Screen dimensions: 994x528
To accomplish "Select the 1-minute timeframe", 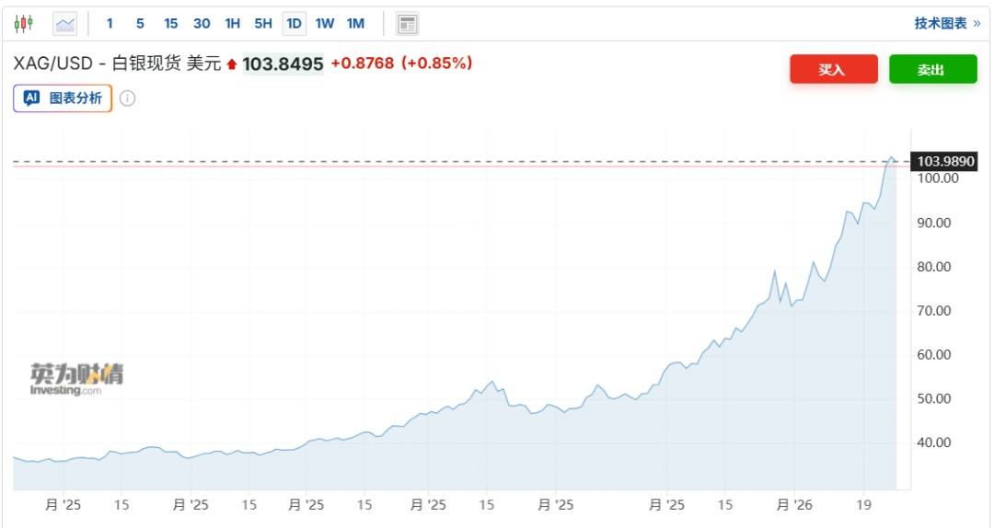I will pyautogui.click(x=110, y=24).
